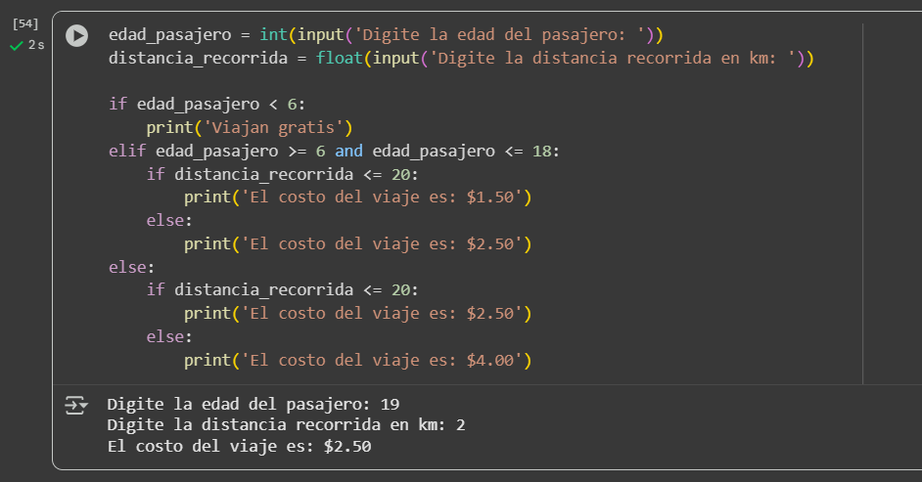Click the print line with $1.50
922x482 pixels.
click(x=357, y=197)
